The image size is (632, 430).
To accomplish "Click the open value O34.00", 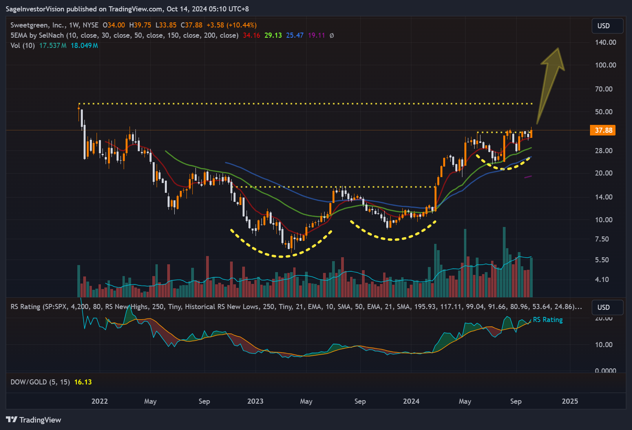I will click(x=114, y=25).
